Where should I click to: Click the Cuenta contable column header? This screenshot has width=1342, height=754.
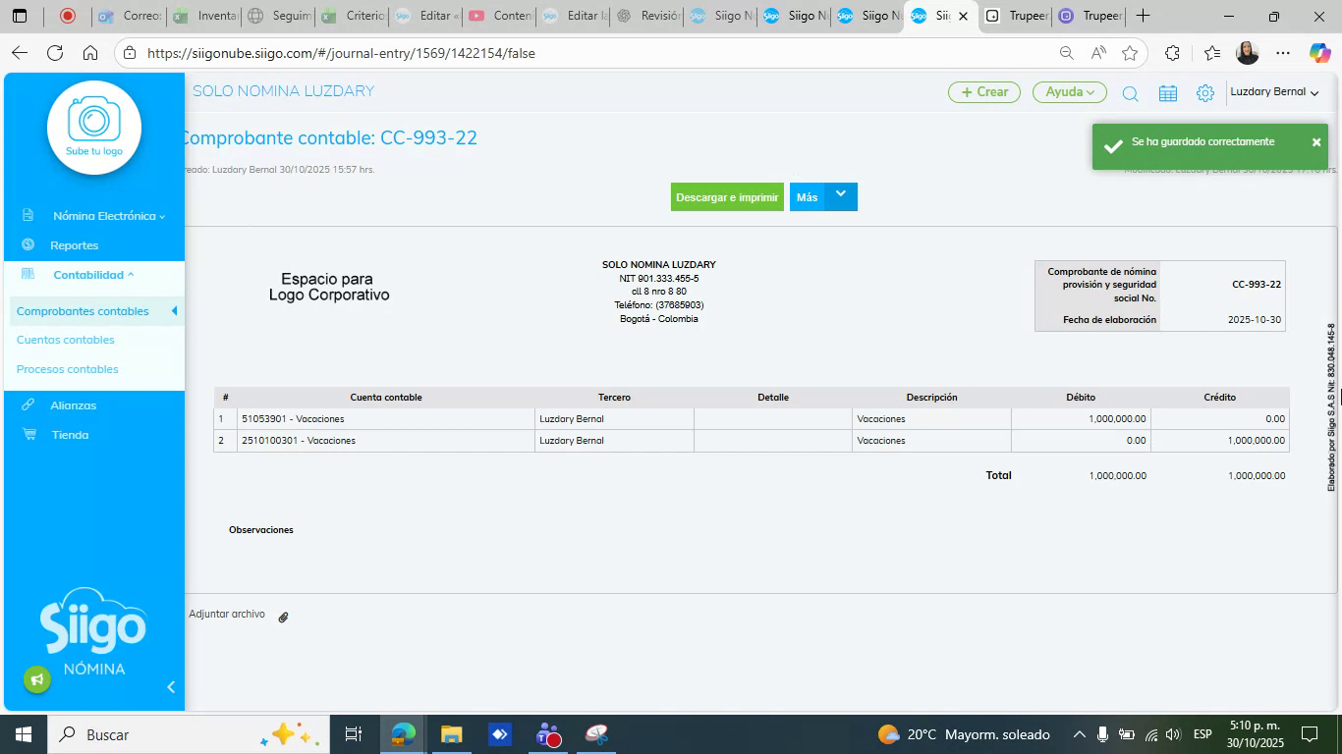click(x=386, y=398)
